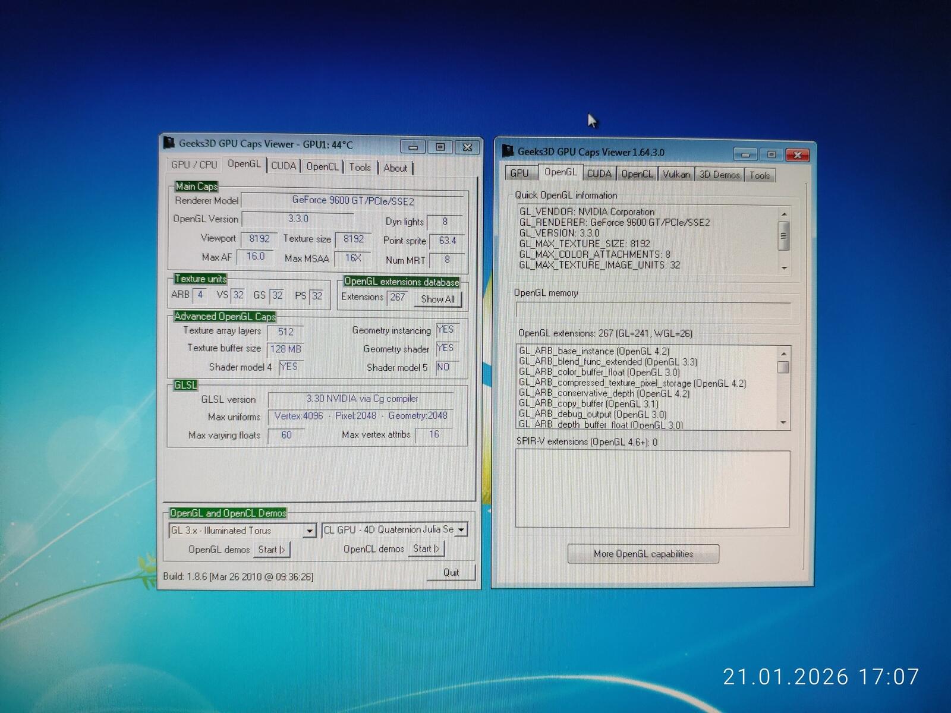Click the GLSL version field
This screenshot has height=713, width=951.
(x=361, y=399)
